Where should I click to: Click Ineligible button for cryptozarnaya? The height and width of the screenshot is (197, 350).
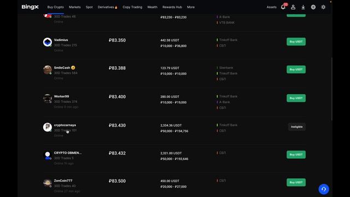tap(296, 127)
